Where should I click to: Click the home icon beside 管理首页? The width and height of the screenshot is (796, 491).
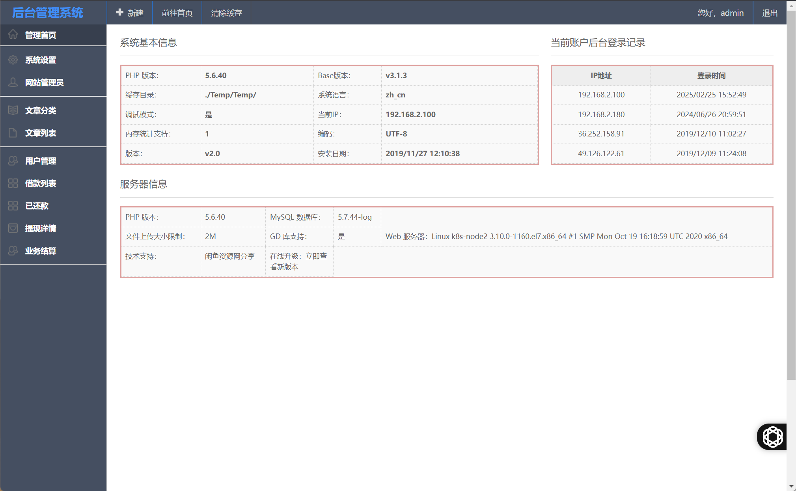click(x=13, y=35)
